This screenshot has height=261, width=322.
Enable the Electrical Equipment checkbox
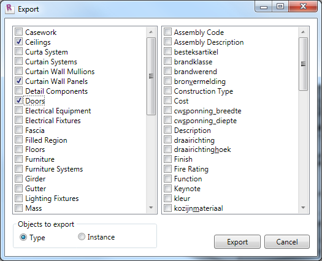tap(18, 110)
